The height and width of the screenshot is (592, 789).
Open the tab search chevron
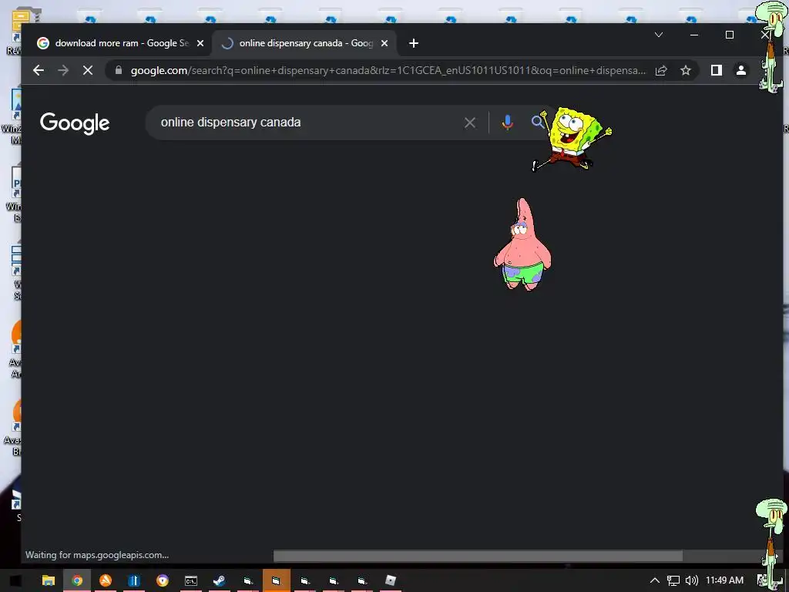tap(658, 35)
